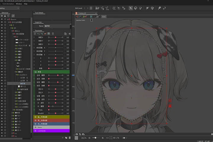Open the Parameter palette circular dropdown

point(35,34)
